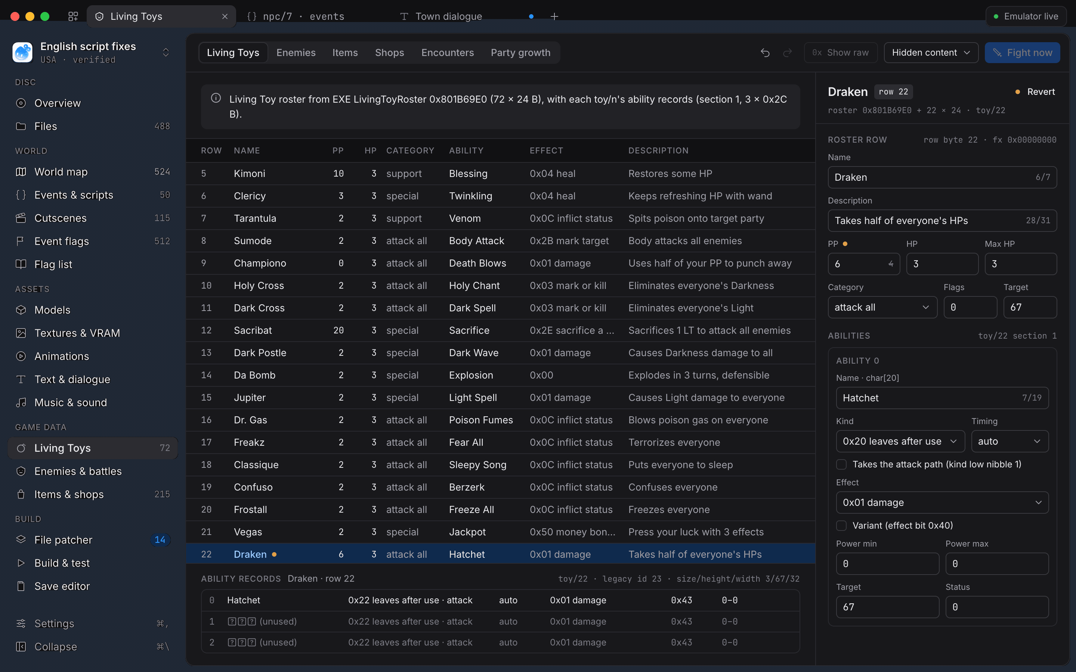
Task: Toggle 'Takes the attack path' checkbox
Action: coord(841,464)
